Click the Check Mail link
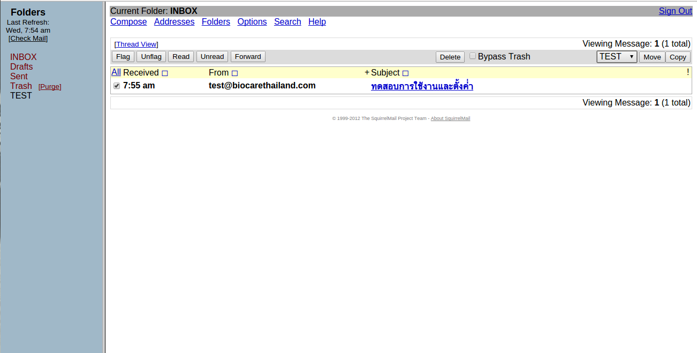697x353 pixels. [28, 39]
